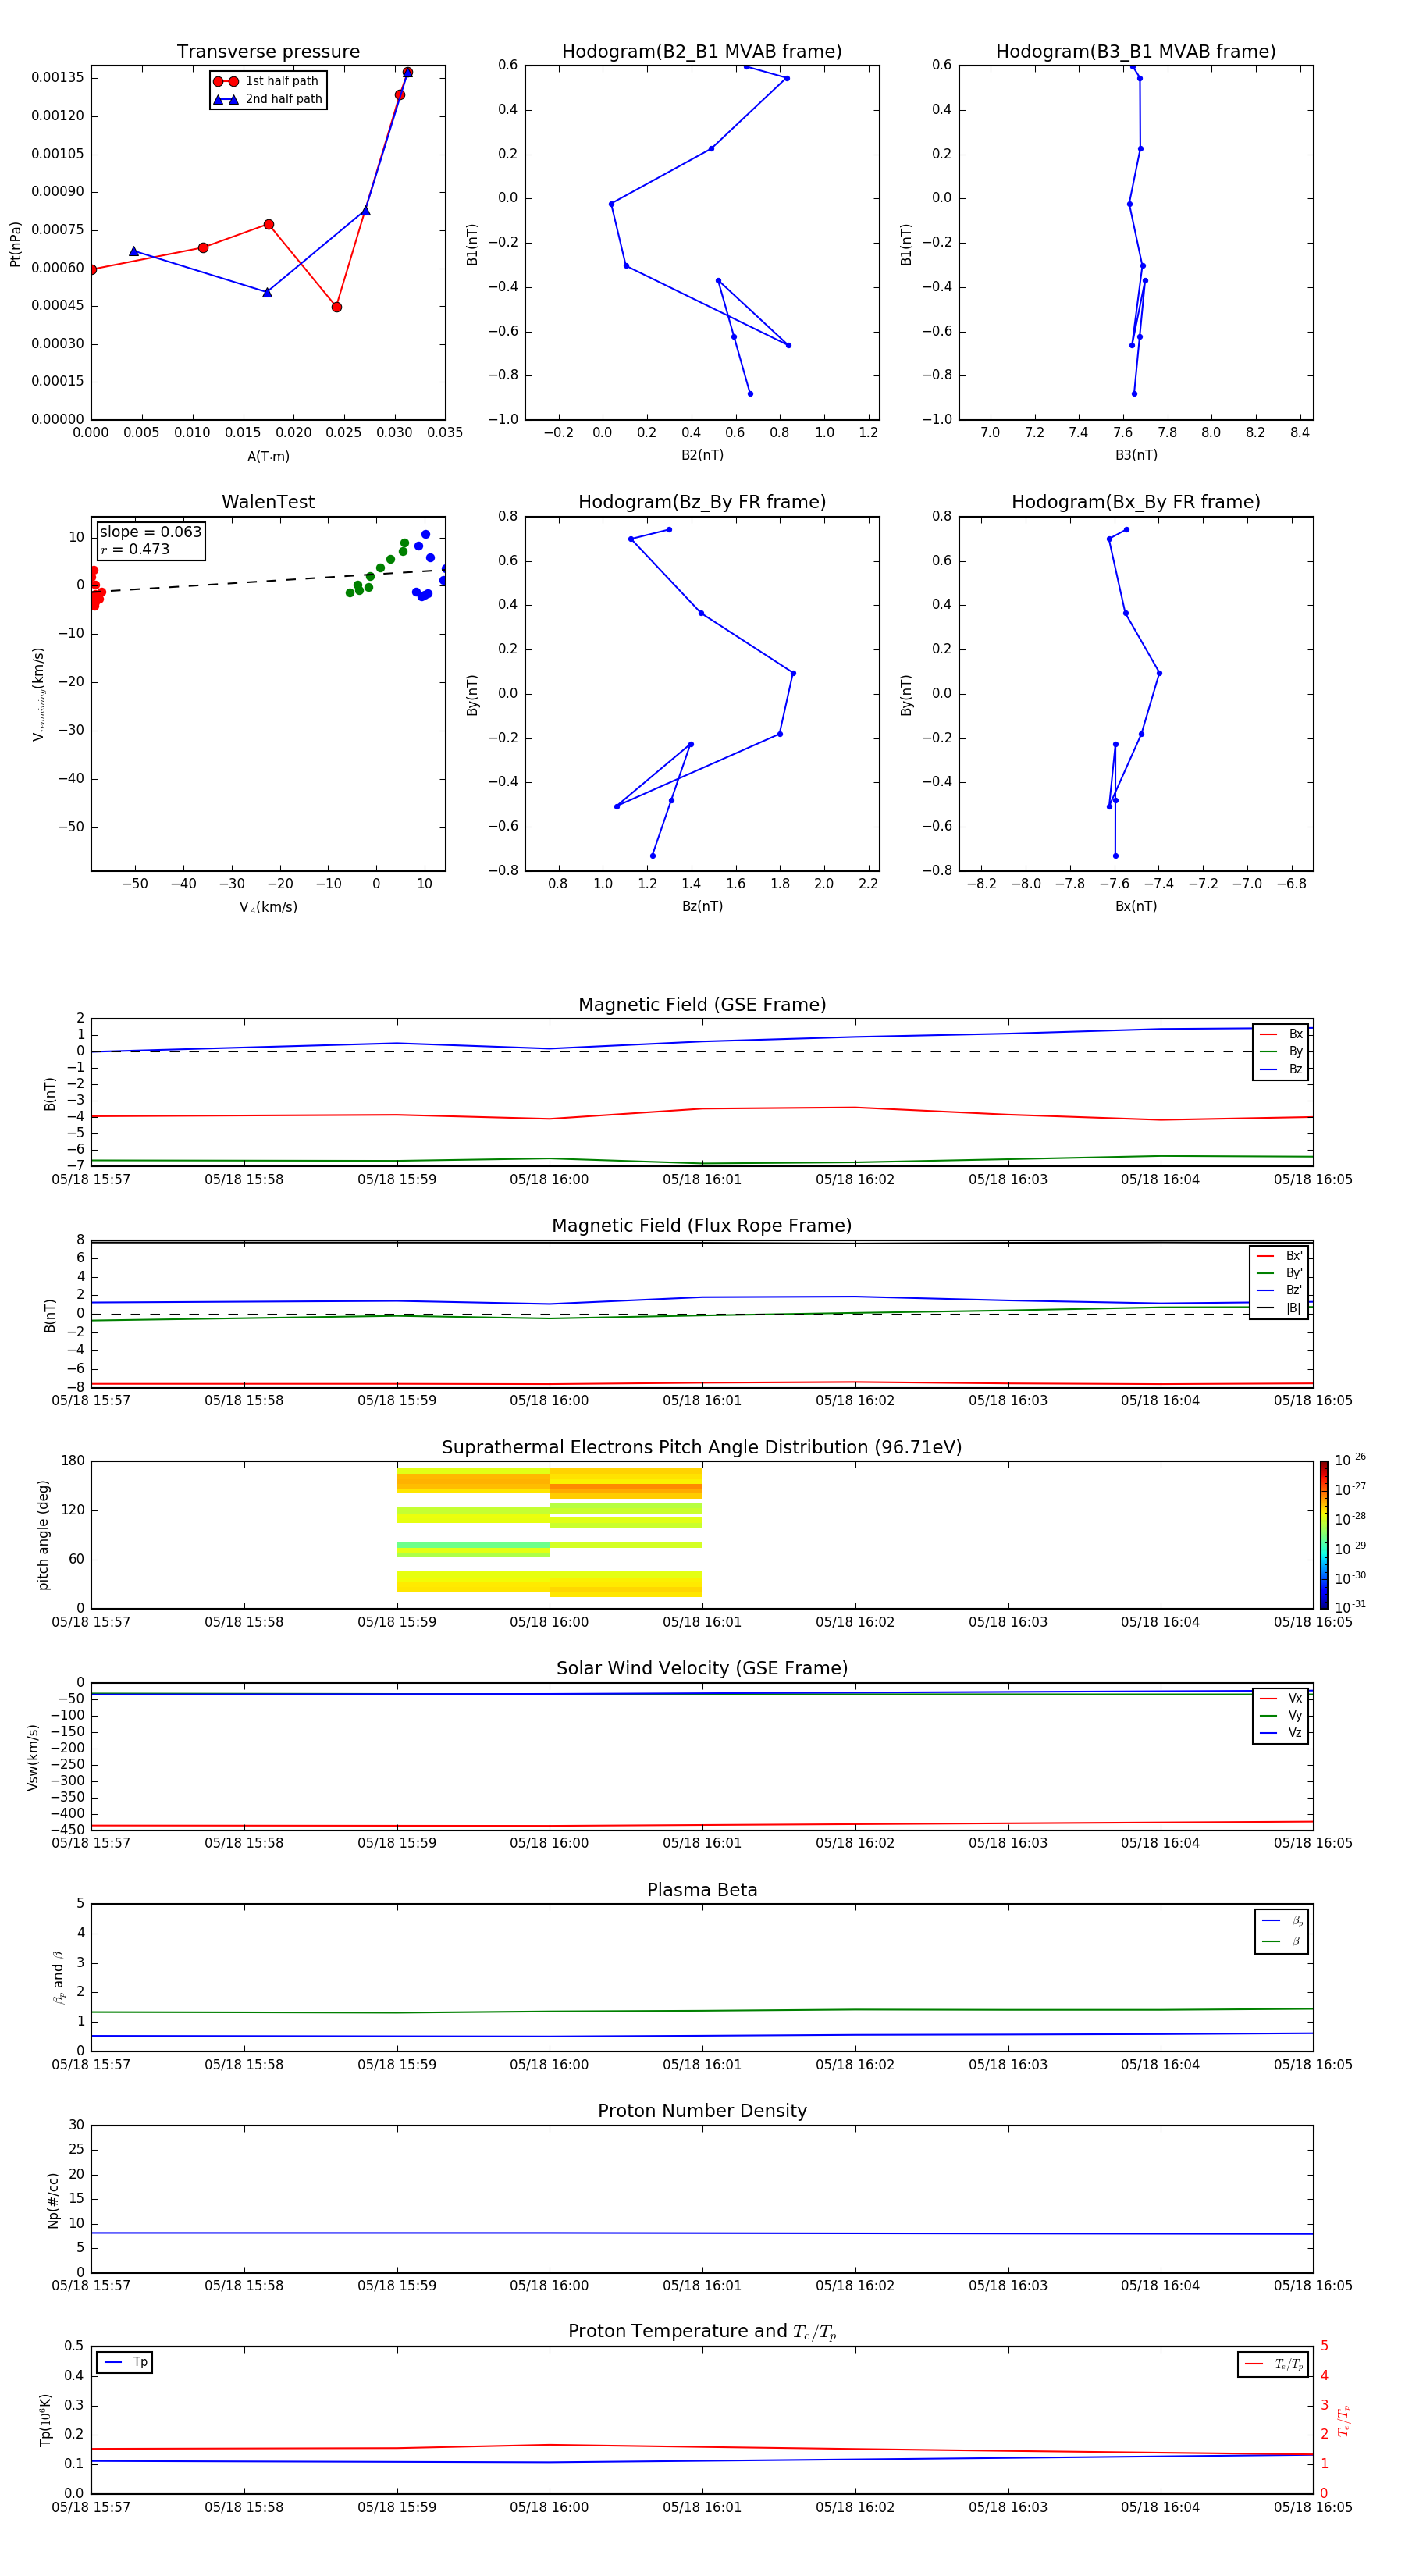Click the 'Tp' legend entry
Screen dimensions: 1405x2576
[x=126, y=2362]
